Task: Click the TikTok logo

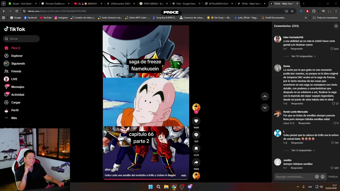Action: [x=15, y=29]
